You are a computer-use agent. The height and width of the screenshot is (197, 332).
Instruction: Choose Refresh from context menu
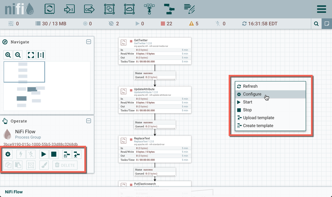point(271,86)
